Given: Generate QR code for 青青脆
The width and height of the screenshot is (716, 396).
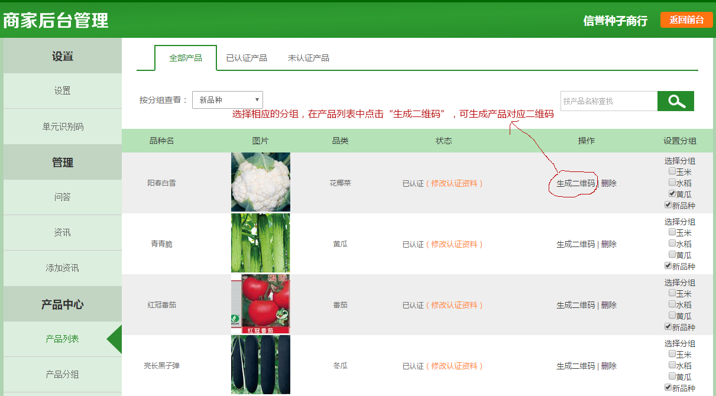Looking at the screenshot, I should click(x=575, y=244).
